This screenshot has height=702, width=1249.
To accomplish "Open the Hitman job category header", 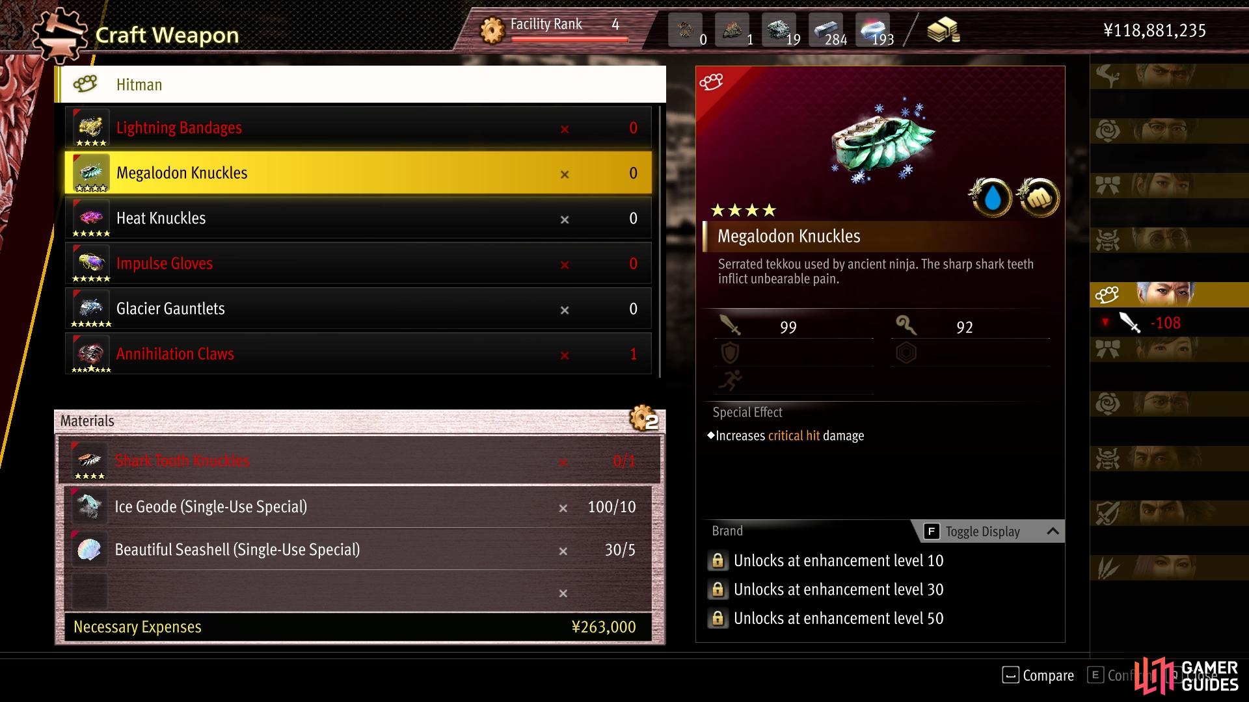I will click(361, 84).
